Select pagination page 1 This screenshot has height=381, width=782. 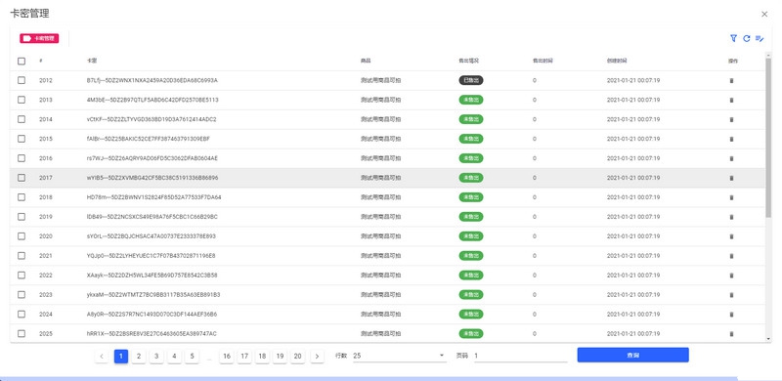point(121,356)
